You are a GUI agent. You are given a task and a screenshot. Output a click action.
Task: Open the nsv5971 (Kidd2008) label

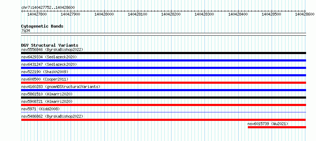(40, 109)
